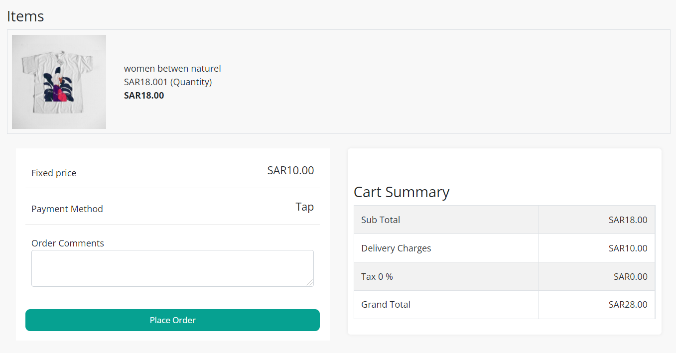Open the "women betwen naturel" product name
The height and width of the screenshot is (353, 676).
pos(172,68)
